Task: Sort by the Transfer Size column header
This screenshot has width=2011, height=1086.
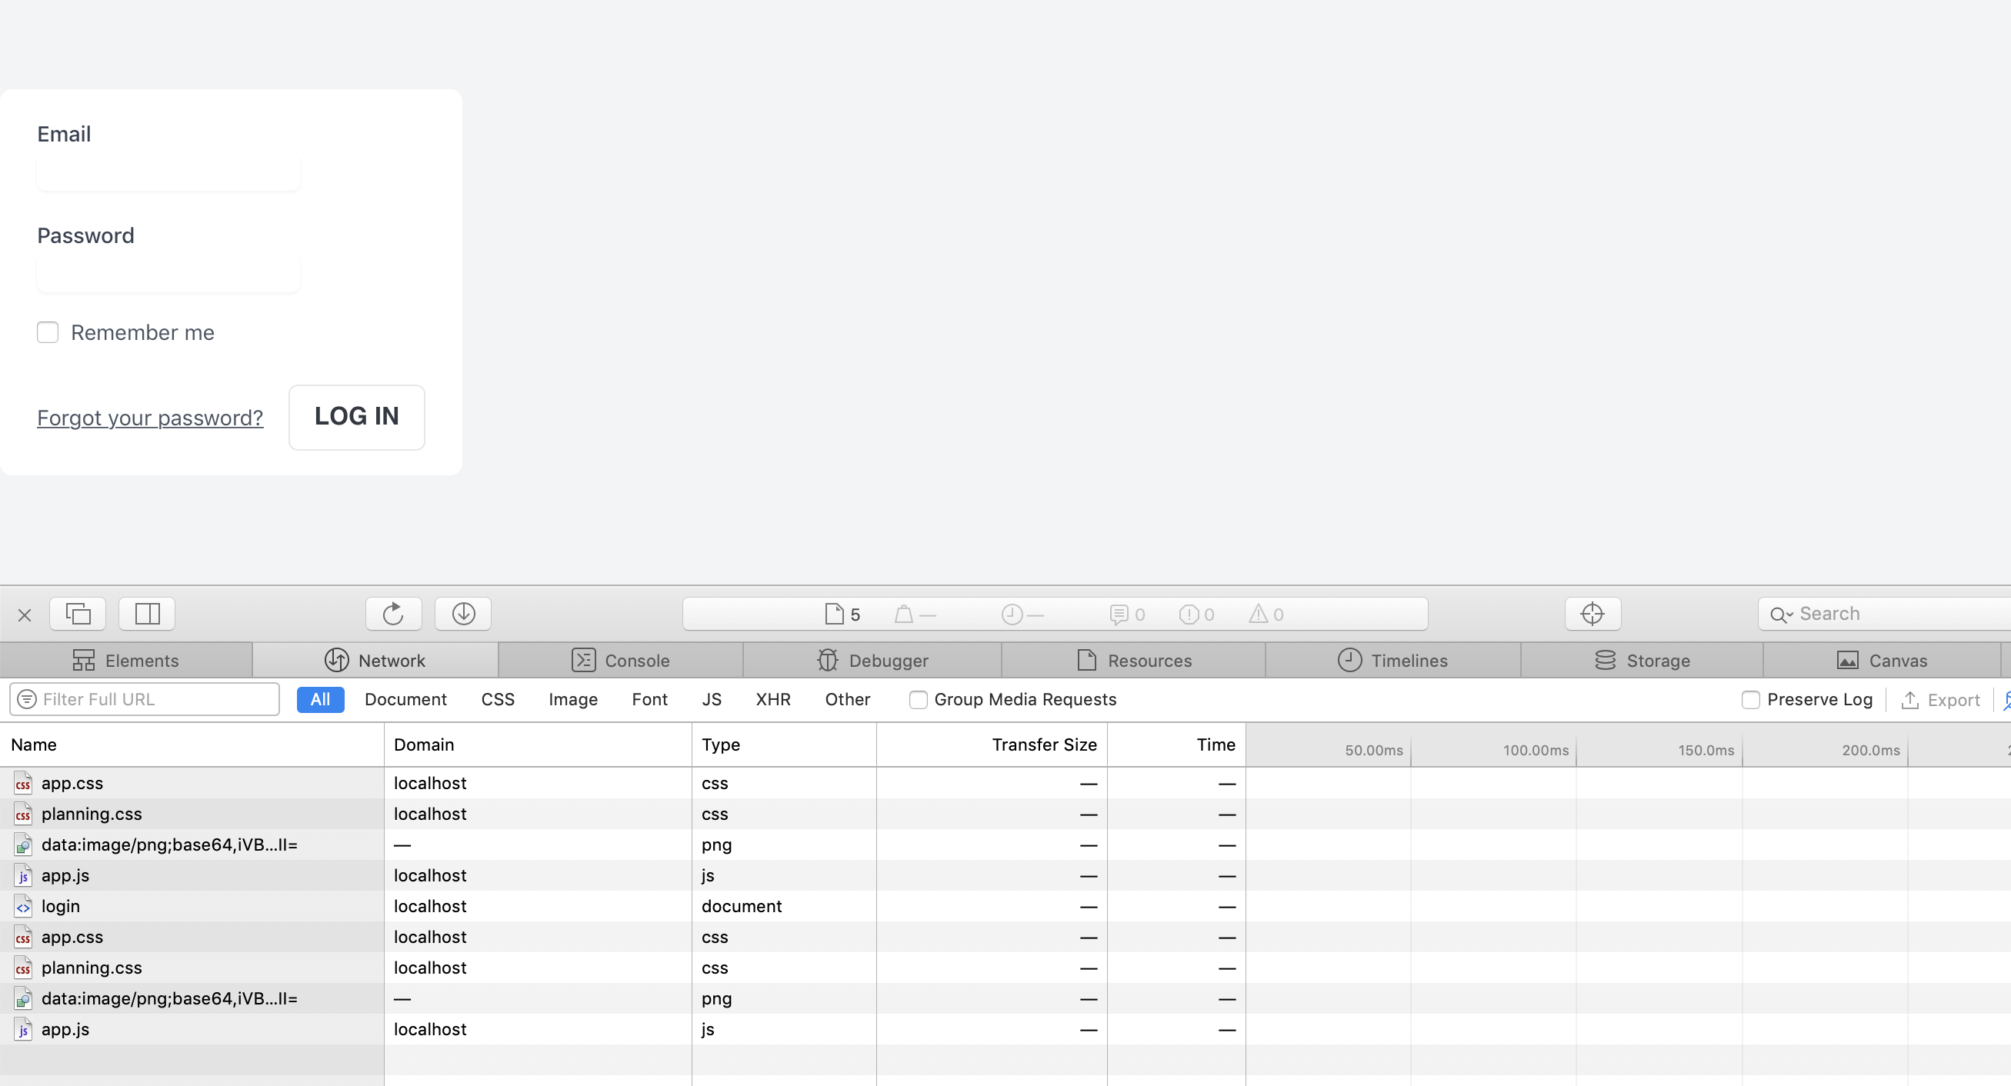Action: [x=992, y=745]
